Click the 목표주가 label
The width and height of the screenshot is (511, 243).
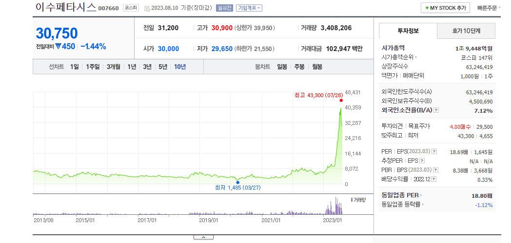pyautogui.click(x=419, y=126)
